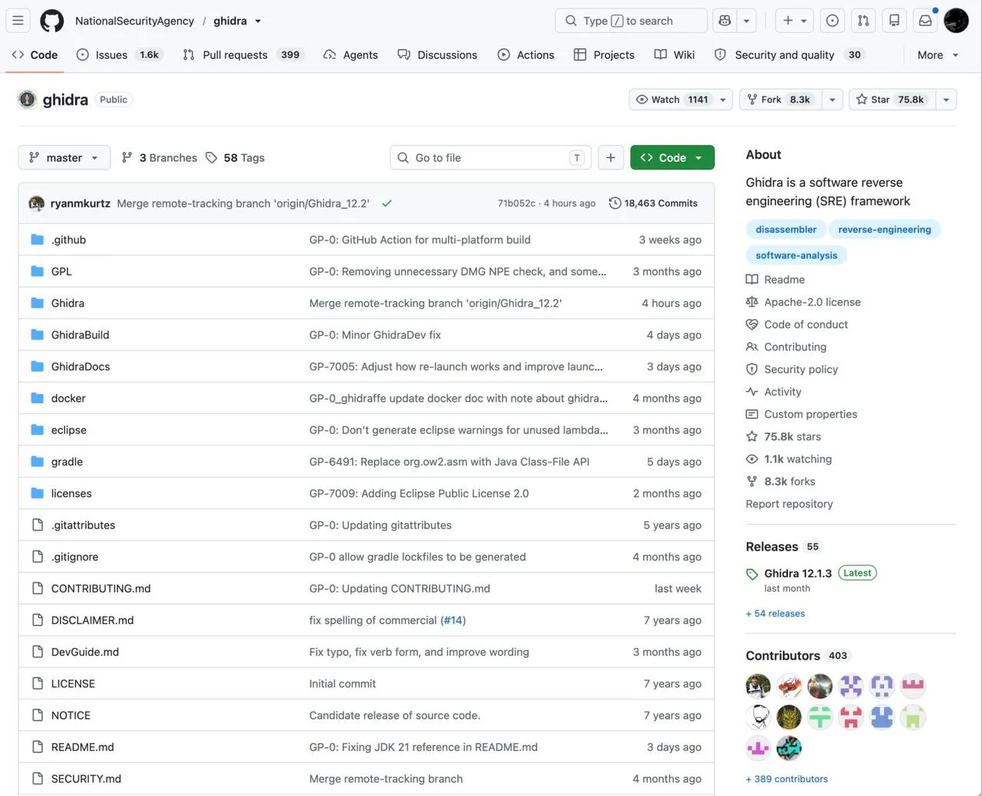This screenshot has height=796, width=982.
Task: Click the GitHub logo home icon
Action: point(51,21)
